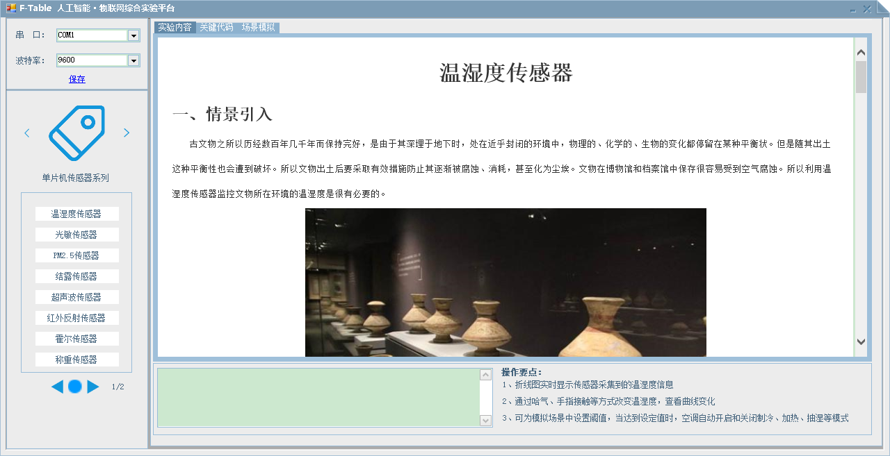
Task: Select the 温湿度传感器 sensor
Action: coord(76,213)
